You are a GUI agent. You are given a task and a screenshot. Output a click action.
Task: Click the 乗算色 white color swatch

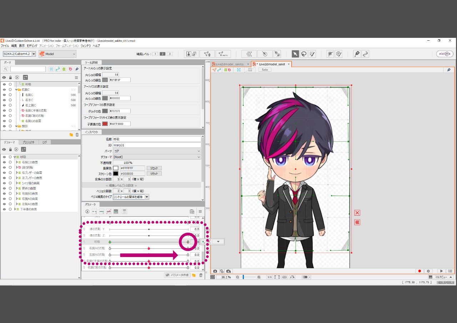[116, 168]
